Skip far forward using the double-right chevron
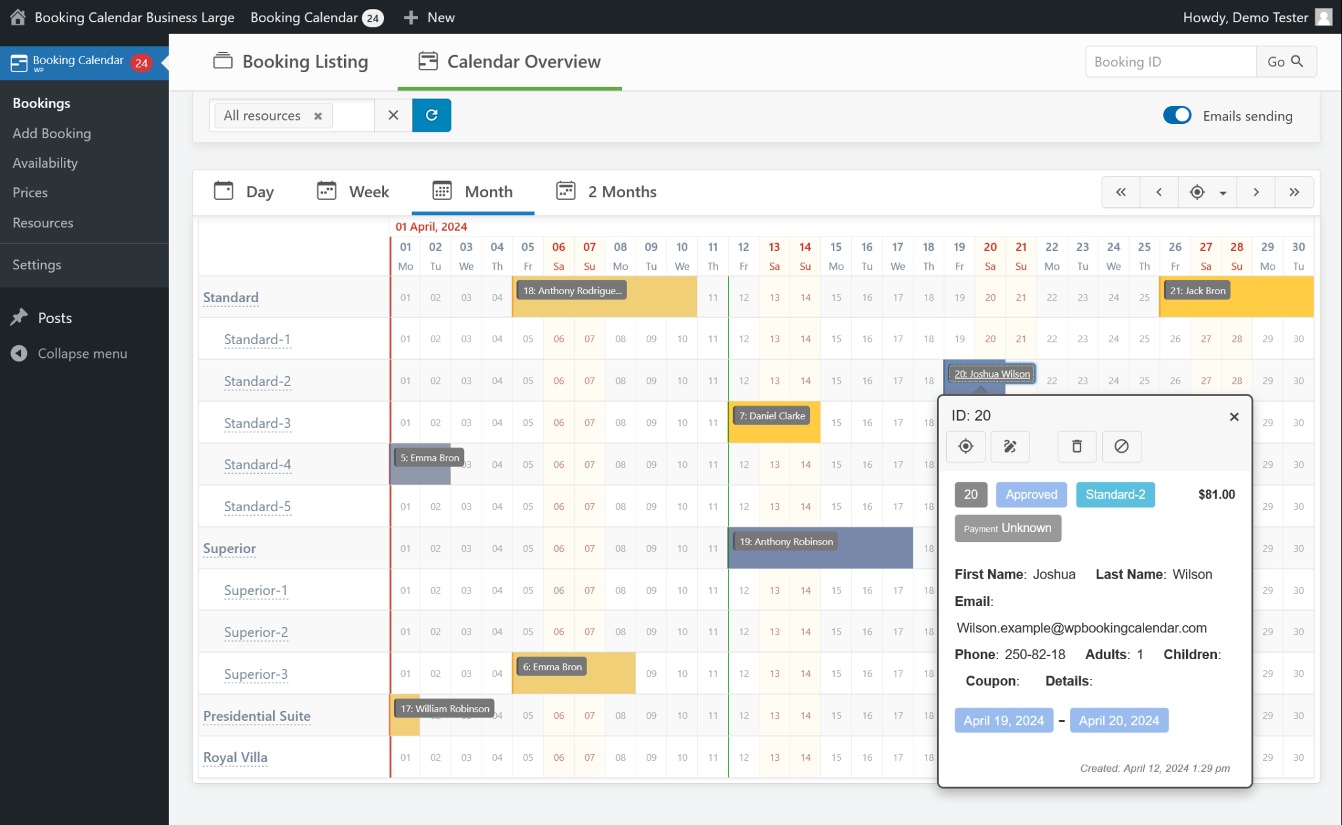This screenshot has width=1342, height=825. click(x=1295, y=192)
